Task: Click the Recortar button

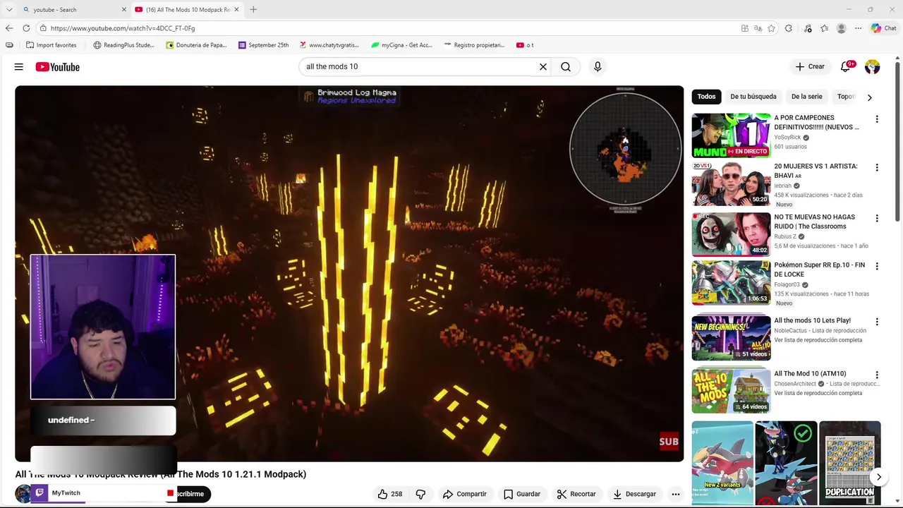Action: (x=576, y=494)
